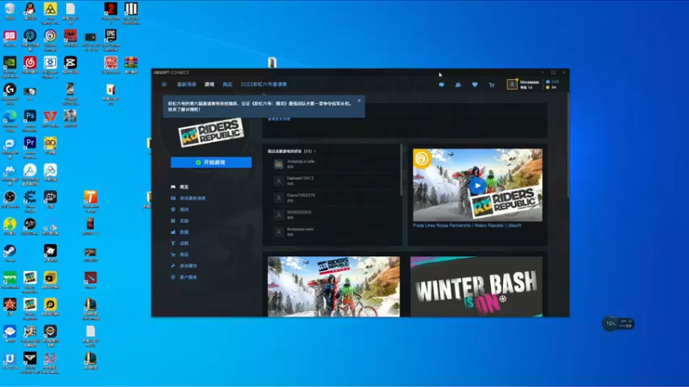Open the 2022彩虹六号邀请赛 tab
The image size is (689, 387).
point(264,84)
